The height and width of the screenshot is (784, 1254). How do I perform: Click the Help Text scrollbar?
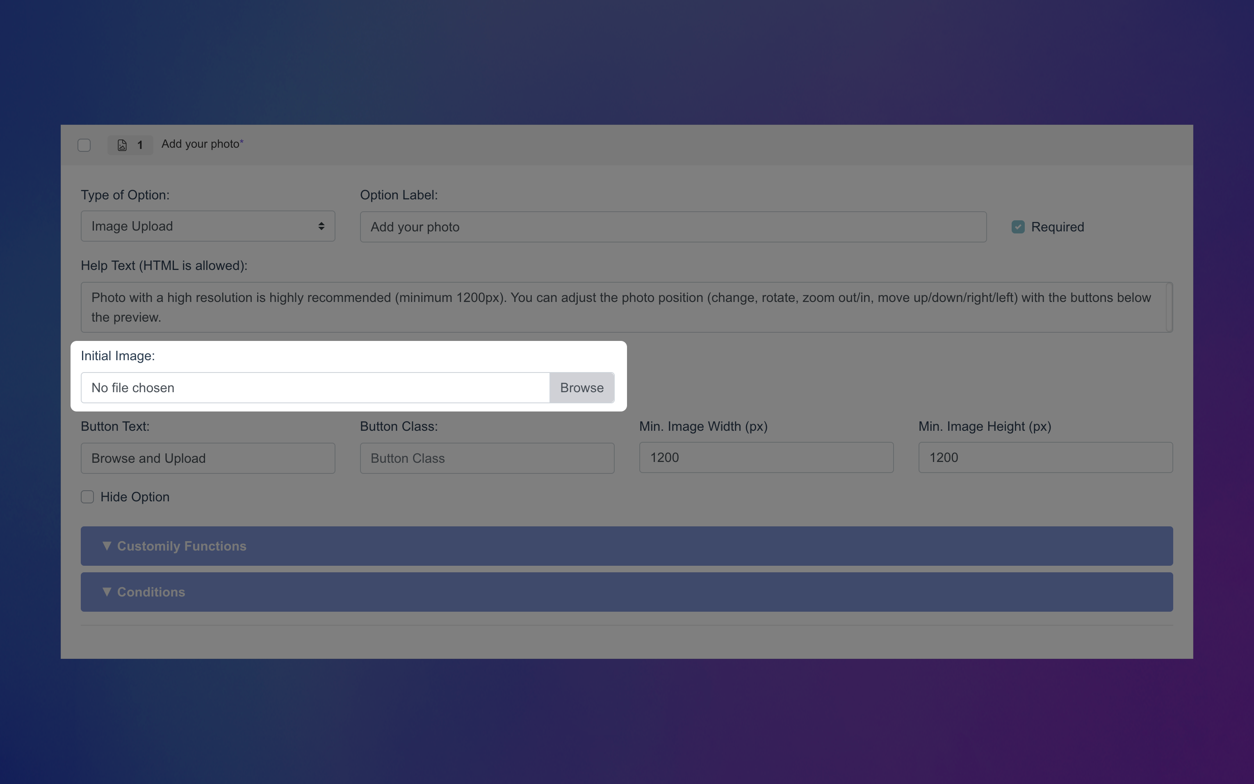[1169, 307]
